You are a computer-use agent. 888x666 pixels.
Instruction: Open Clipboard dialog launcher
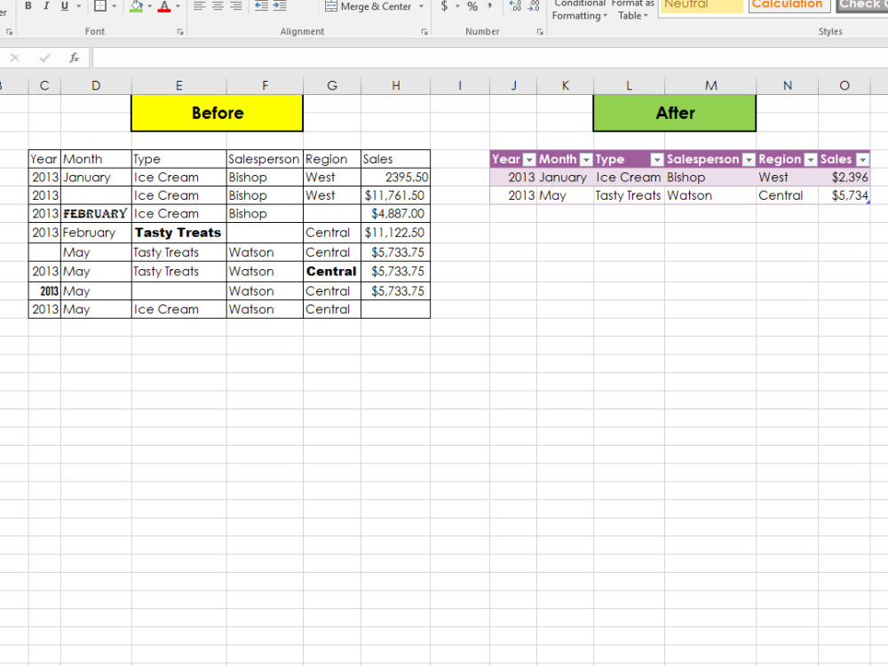pyautogui.click(x=9, y=32)
